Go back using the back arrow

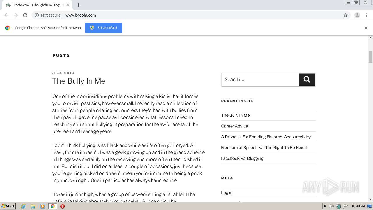tap(6, 15)
